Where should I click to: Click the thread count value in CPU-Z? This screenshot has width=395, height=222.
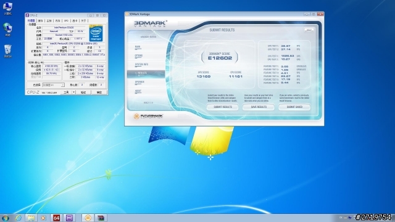pyautogui.click(x=101, y=85)
